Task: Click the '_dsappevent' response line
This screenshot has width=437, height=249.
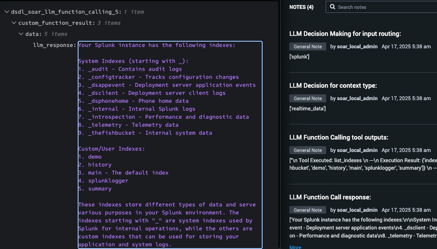Action: pos(167,85)
